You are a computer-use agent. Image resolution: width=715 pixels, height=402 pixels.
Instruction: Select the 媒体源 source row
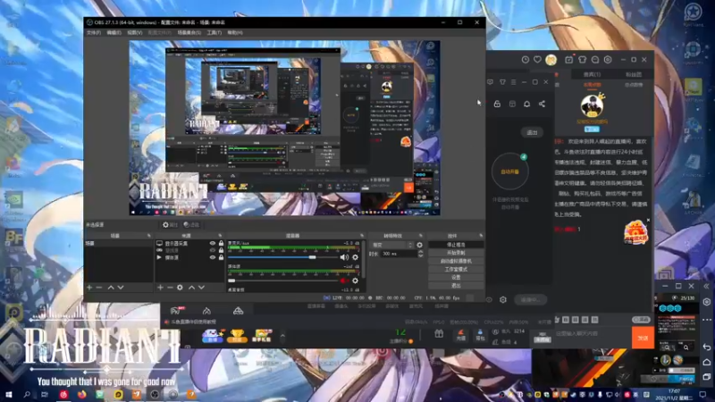[189, 257]
